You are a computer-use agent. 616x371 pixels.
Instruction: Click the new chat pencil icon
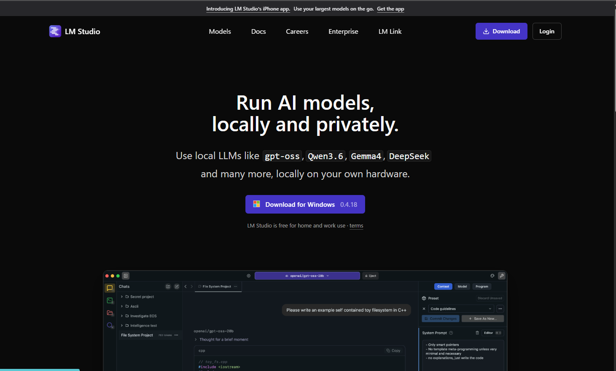(177, 287)
